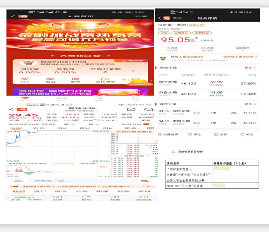Click the 弹幕走一波 comment input field
The width and height of the screenshot is (269, 232).
[x=79, y=181]
